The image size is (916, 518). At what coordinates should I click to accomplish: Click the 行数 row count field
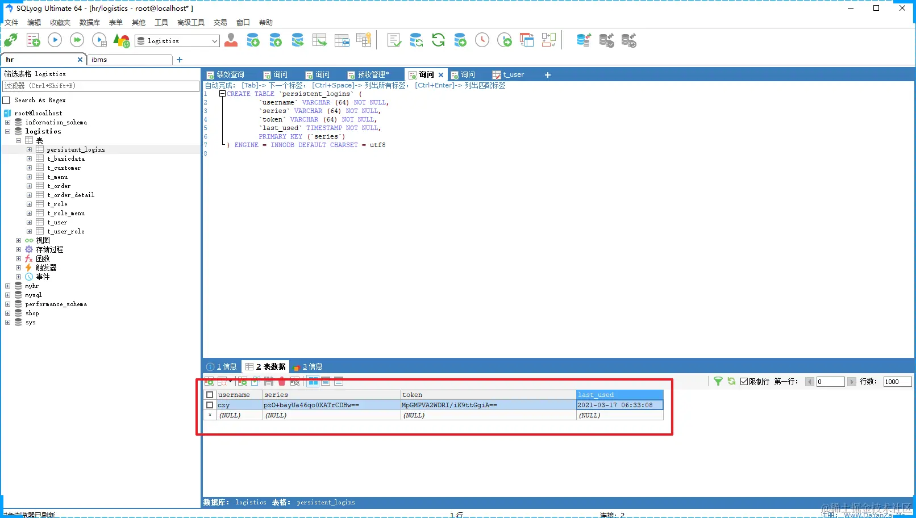898,382
